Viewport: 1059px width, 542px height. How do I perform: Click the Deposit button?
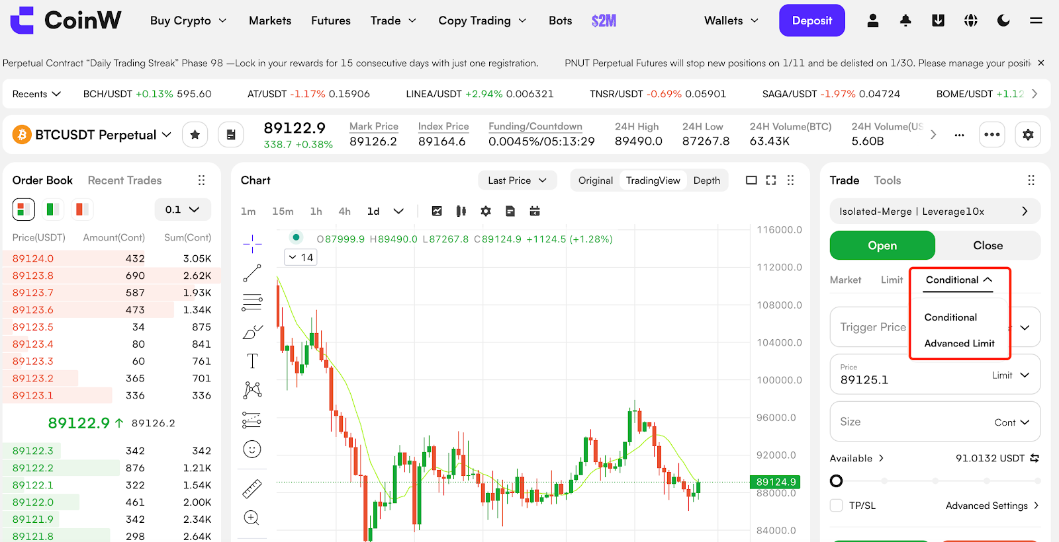pyautogui.click(x=811, y=20)
